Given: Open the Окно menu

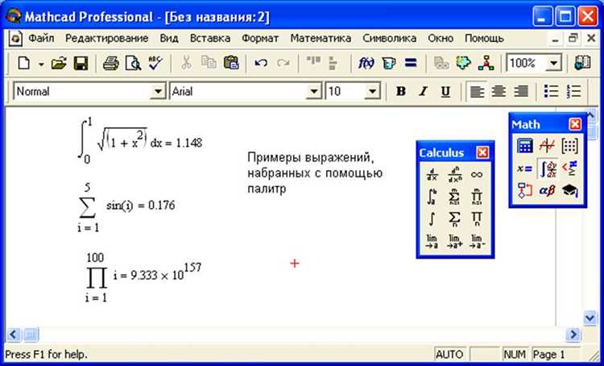Looking at the screenshot, I should 441,39.
